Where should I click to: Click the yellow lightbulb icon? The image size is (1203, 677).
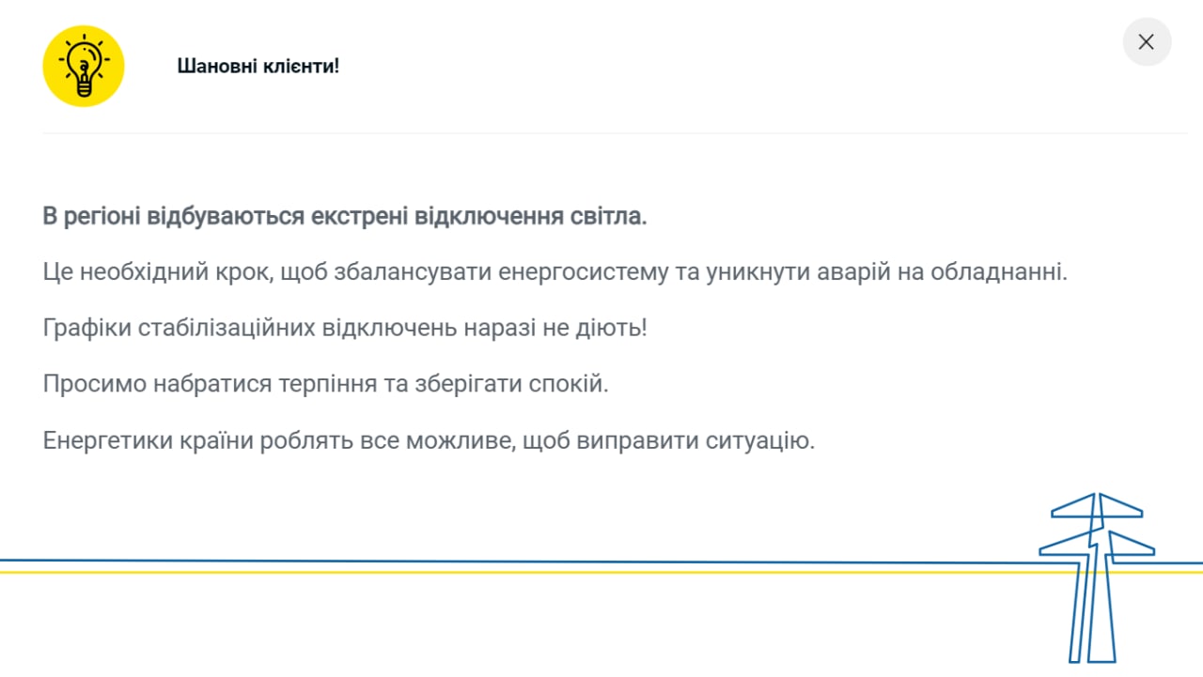point(84,66)
